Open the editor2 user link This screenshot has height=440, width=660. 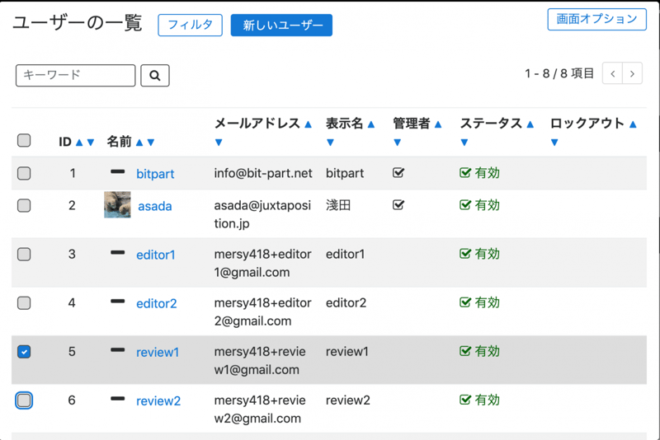coord(156,303)
